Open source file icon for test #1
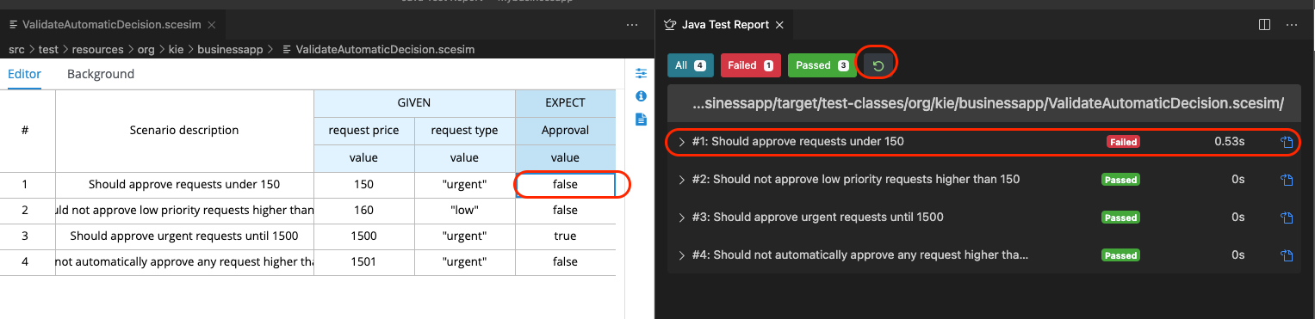Viewport: 1315px width, 319px height. pos(1287,142)
